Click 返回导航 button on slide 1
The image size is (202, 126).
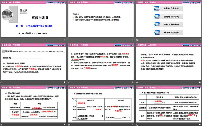50,3
